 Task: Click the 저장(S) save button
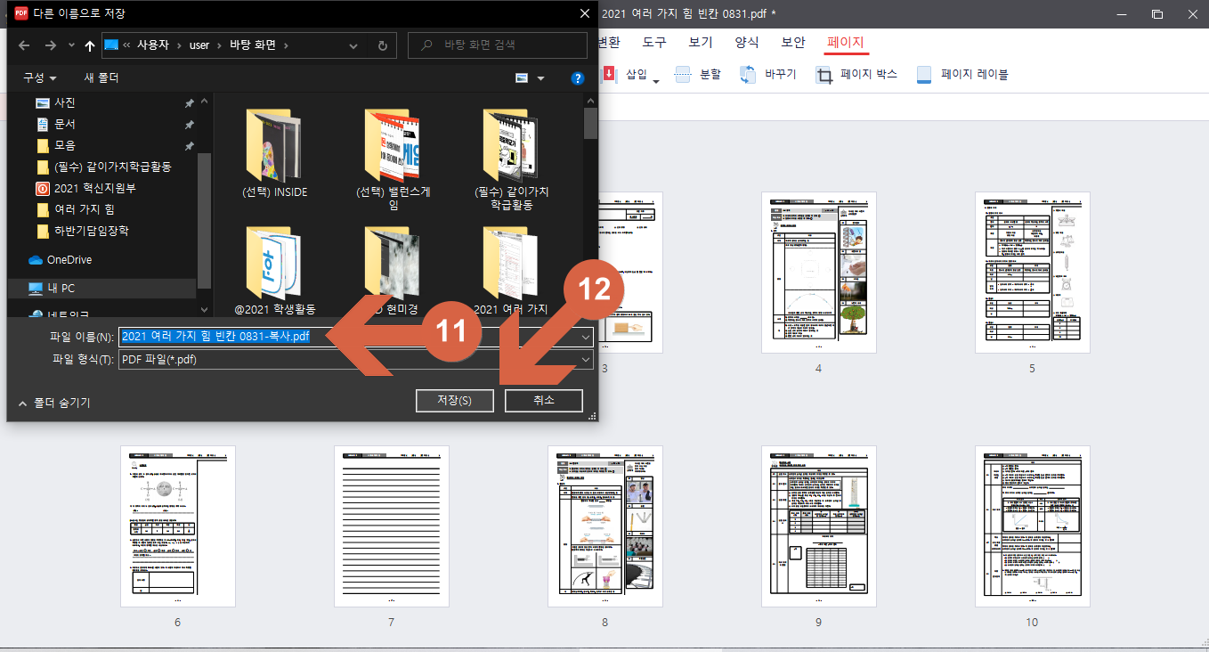tap(454, 400)
